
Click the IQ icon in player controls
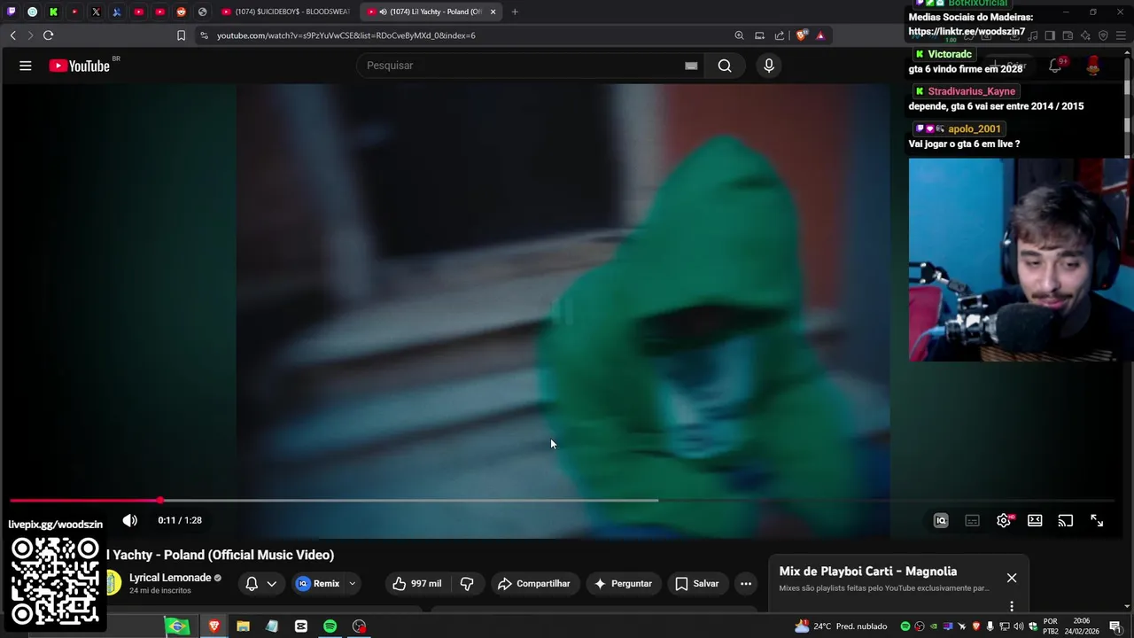tap(941, 520)
